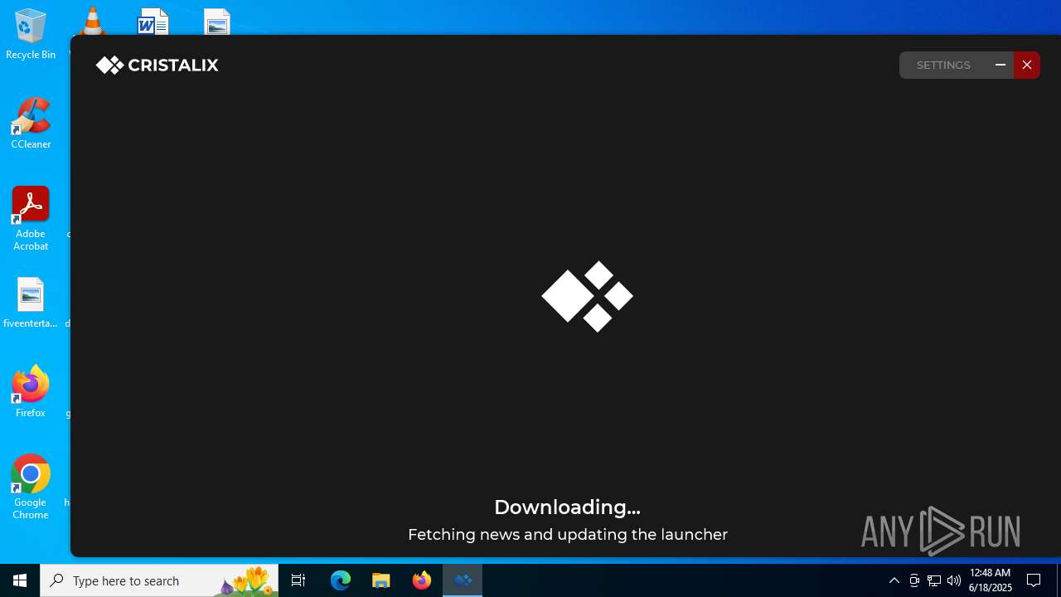Select Cristalix launcher taskbar button
1061x597 pixels.
[x=463, y=580]
